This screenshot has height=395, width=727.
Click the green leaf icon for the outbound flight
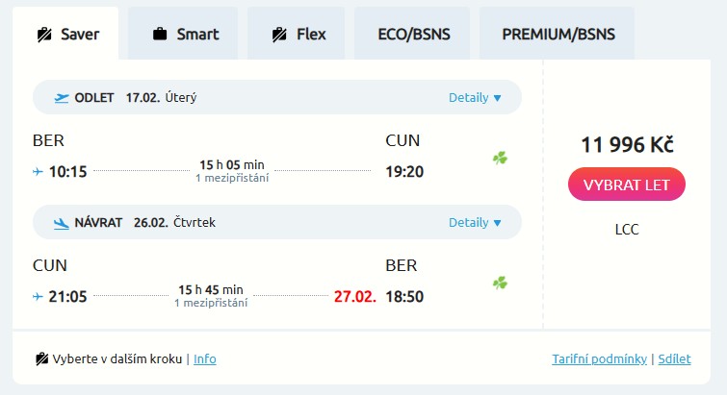click(x=500, y=158)
